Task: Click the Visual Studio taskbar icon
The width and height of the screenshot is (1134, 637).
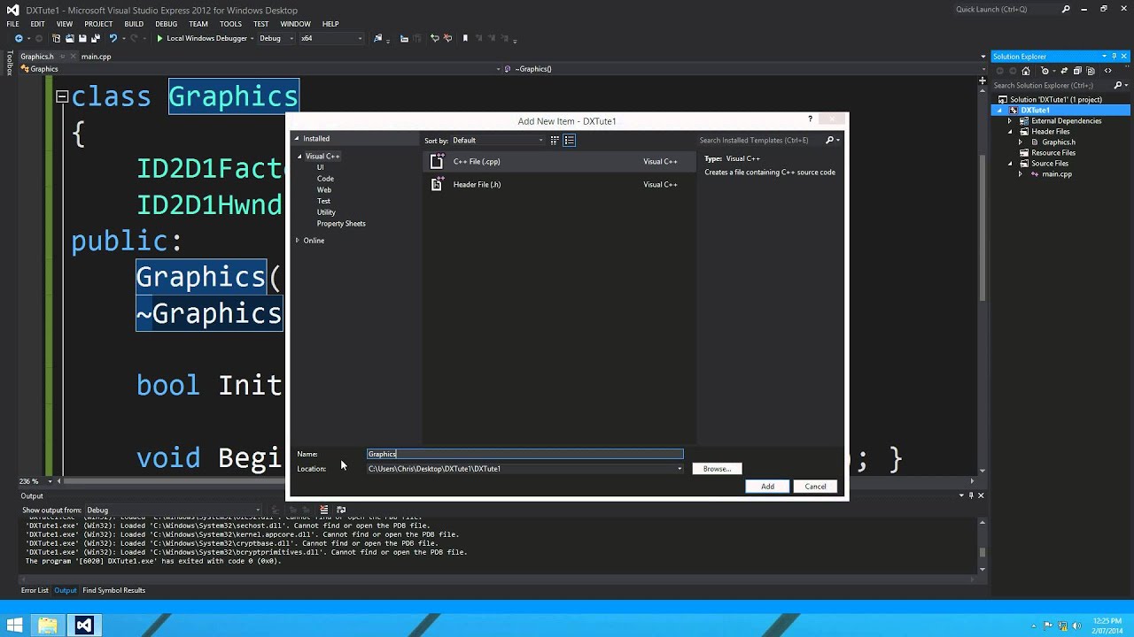Action: (84, 625)
